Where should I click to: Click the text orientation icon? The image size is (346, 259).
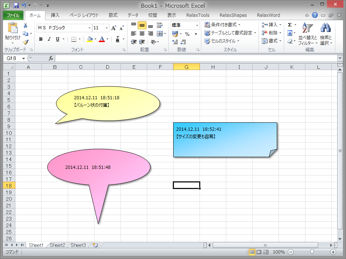(153, 42)
